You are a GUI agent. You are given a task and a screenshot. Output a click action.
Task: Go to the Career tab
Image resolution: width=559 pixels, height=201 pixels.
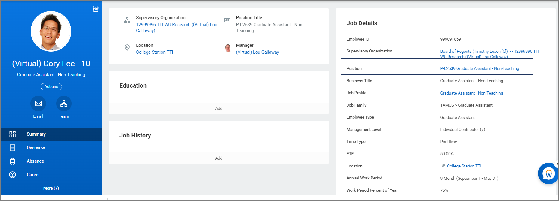click(x=33, y=175)
